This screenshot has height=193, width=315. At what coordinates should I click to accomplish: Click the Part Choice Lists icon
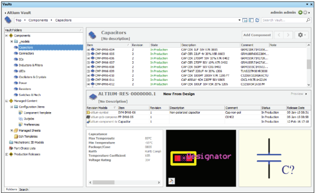11,148
